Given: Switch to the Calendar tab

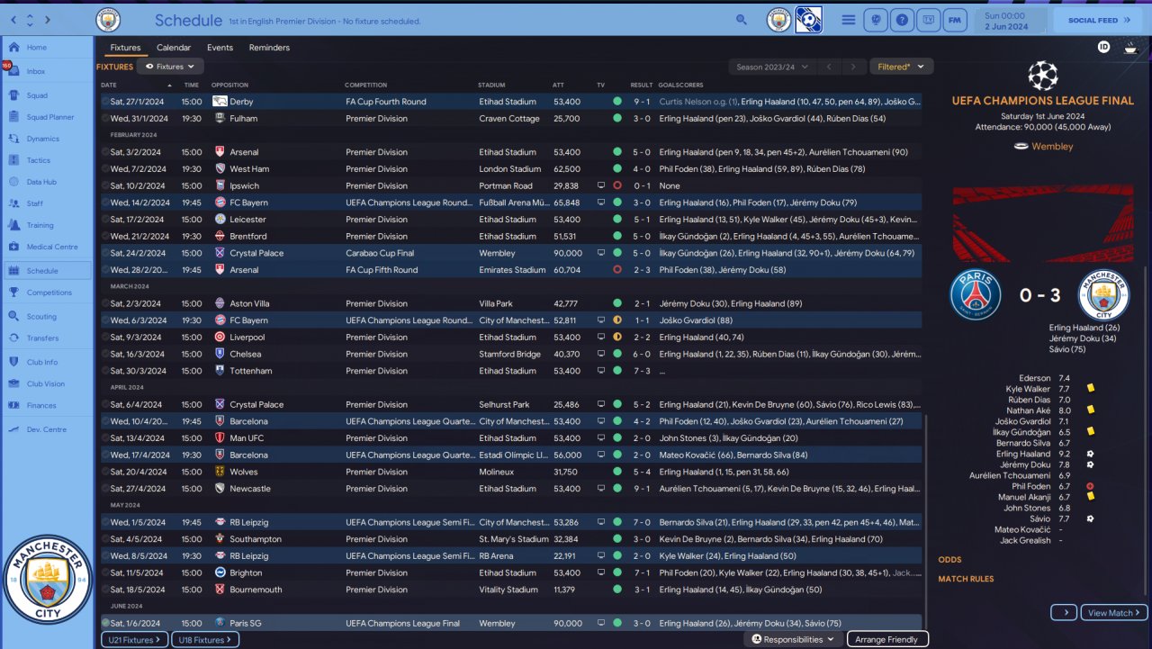Looking at the screenshot, I should coord(174,48).
